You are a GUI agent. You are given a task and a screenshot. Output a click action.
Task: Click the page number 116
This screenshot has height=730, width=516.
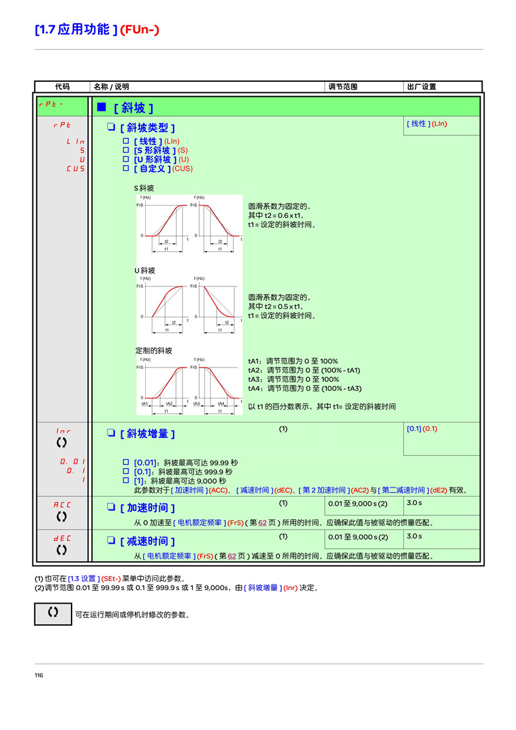point(39,676)
